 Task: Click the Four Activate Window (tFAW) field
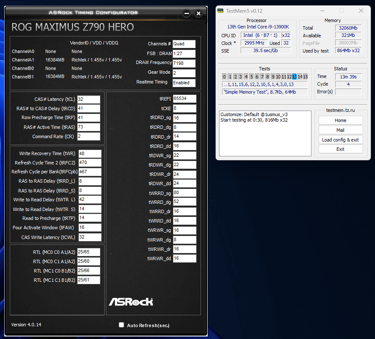pyautogui.click(x=90, y=228)
